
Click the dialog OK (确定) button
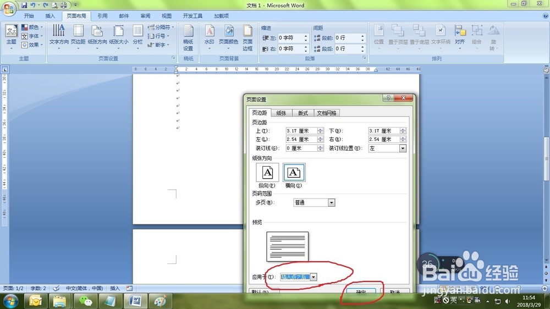(x=361, y=292)
